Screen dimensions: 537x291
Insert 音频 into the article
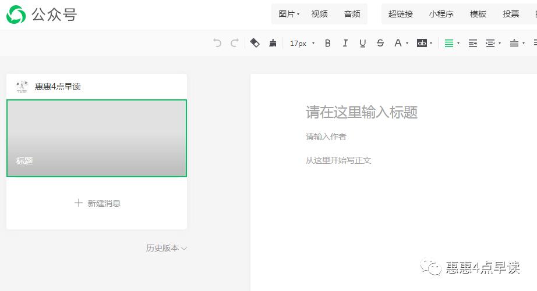352,14
